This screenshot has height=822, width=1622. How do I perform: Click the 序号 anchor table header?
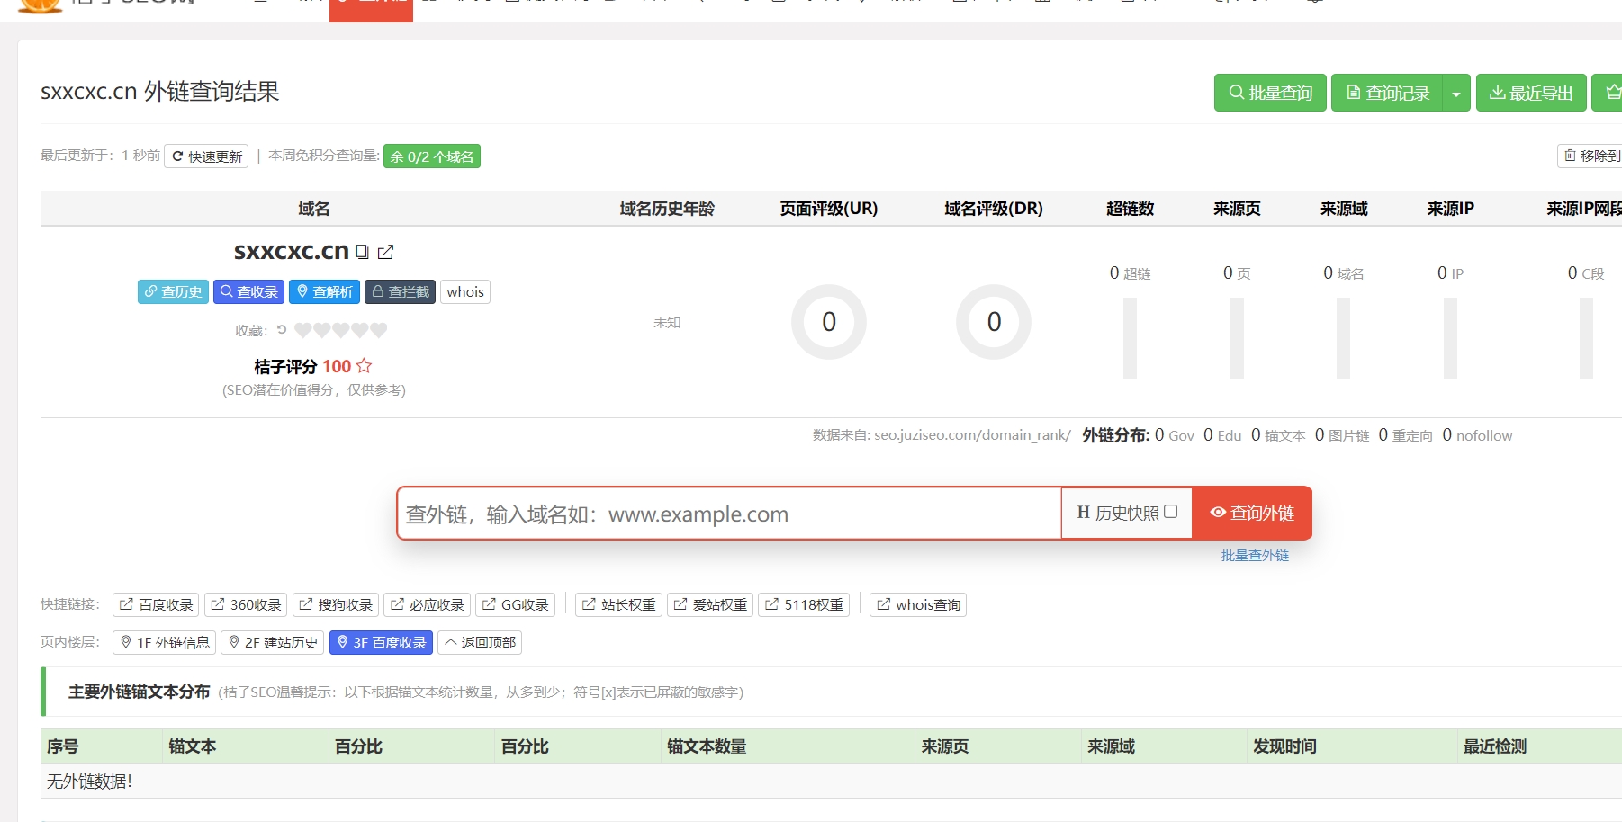pyautogui.click(x=63, y=746)
